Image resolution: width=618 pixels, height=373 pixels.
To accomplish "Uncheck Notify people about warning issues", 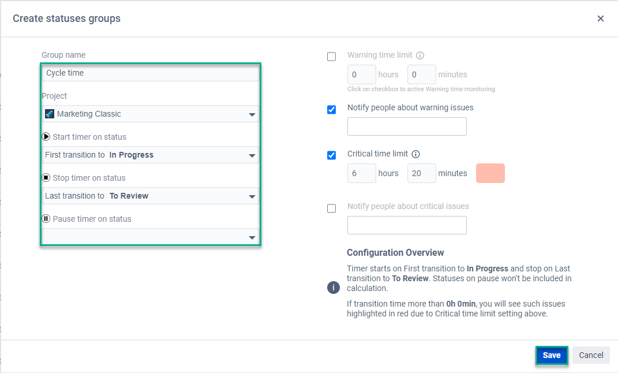I will pos(331,110).
